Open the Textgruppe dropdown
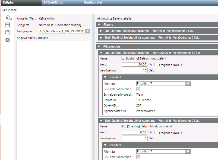218x160 pixels. (x=87, y=31)
